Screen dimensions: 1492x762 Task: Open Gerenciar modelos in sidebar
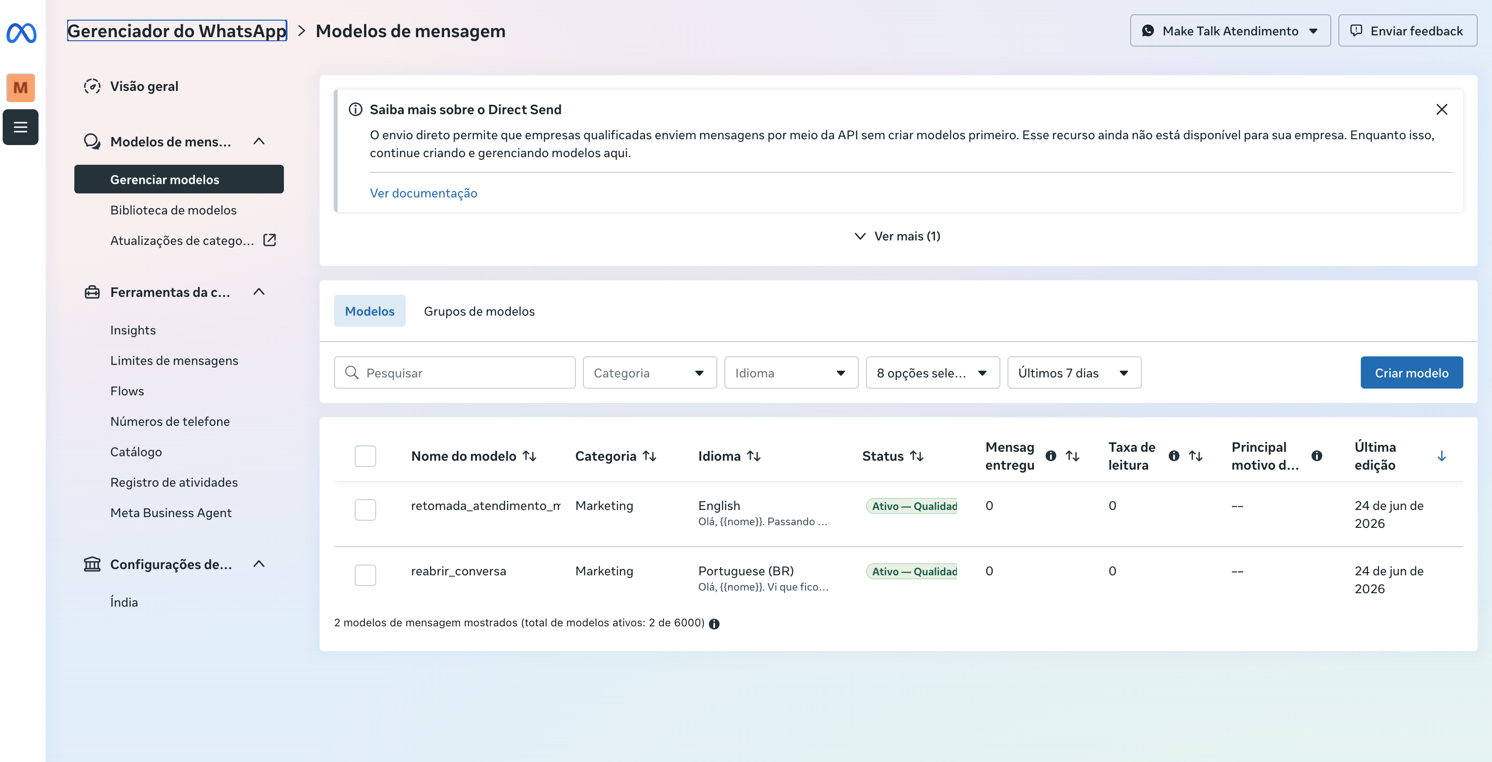pos(179,179)
